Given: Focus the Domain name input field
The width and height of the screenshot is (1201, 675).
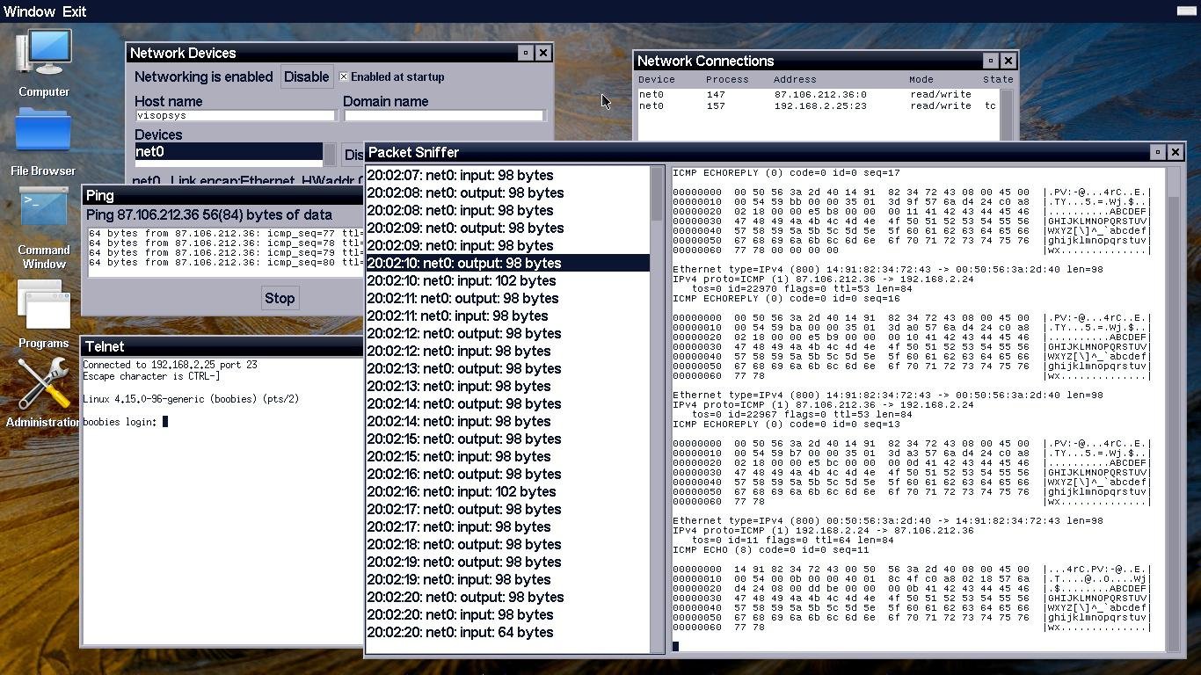Looking at the screenshot, I should click(444, 115).
